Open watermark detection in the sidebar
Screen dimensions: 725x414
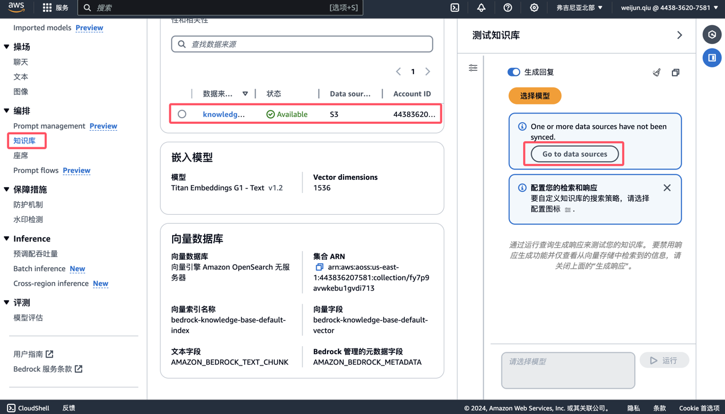(28, 219)
